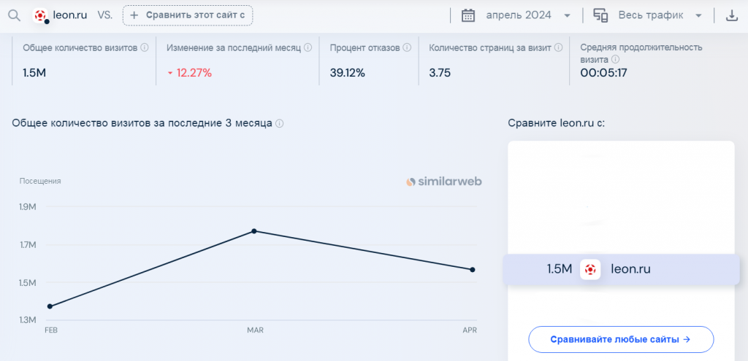This screenshot has height=361, width=748.
Task: Click the leon.ru favicon in header
Action: pyautogui.click(x=40, y=15)
